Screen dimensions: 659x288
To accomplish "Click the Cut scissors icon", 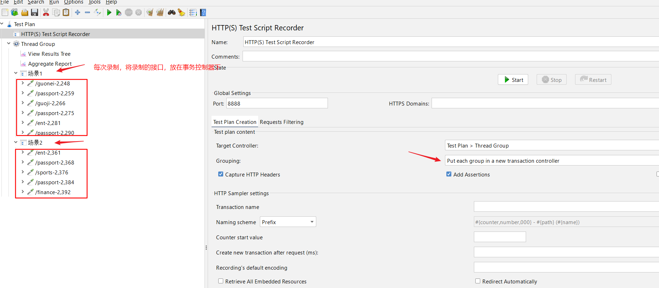I will click(x=46, y=13).
